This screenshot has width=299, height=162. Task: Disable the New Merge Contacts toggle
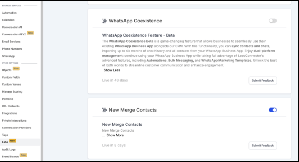tap(273, 110)
